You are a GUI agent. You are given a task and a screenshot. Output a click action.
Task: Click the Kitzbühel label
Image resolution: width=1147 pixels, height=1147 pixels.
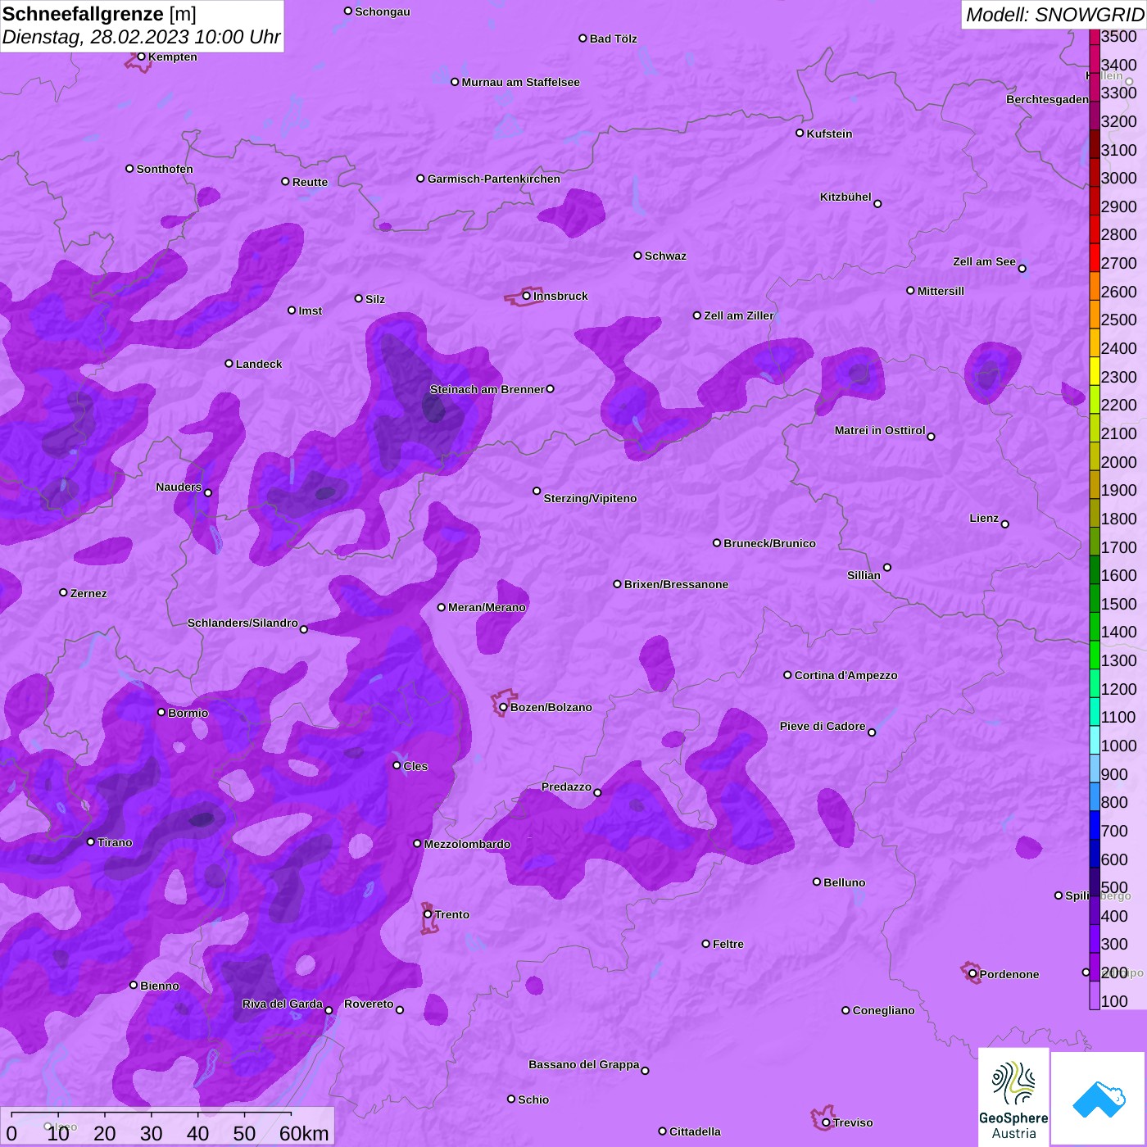pos(846,197)
